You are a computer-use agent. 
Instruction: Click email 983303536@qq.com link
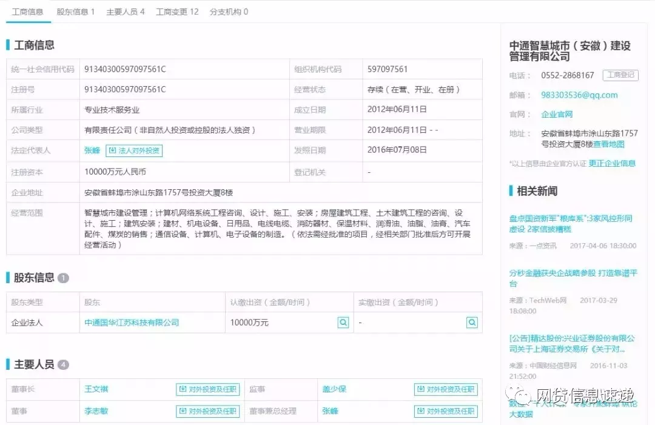(x=579, y=95)
